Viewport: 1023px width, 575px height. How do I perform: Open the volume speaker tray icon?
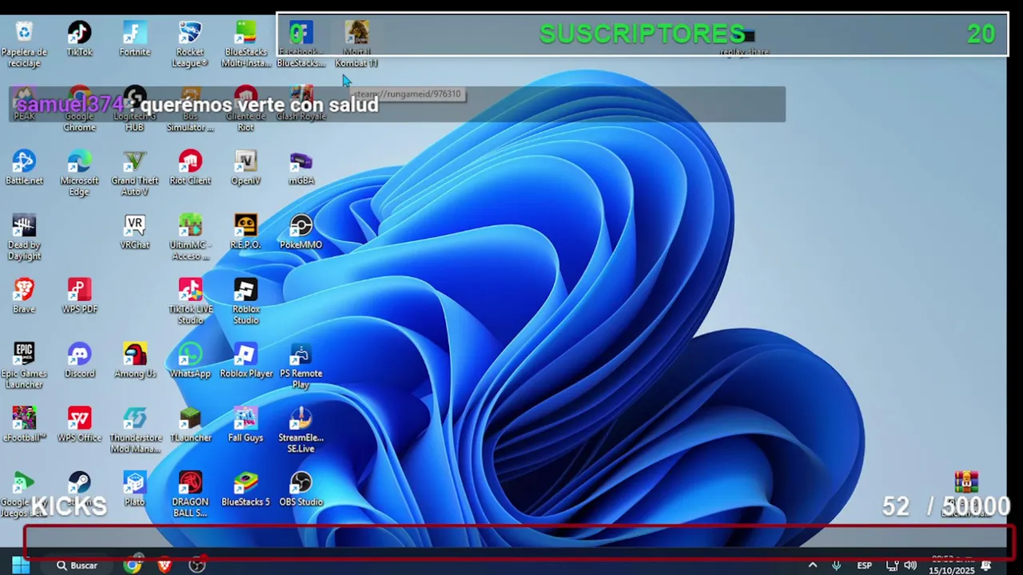[x=910, y=565]
